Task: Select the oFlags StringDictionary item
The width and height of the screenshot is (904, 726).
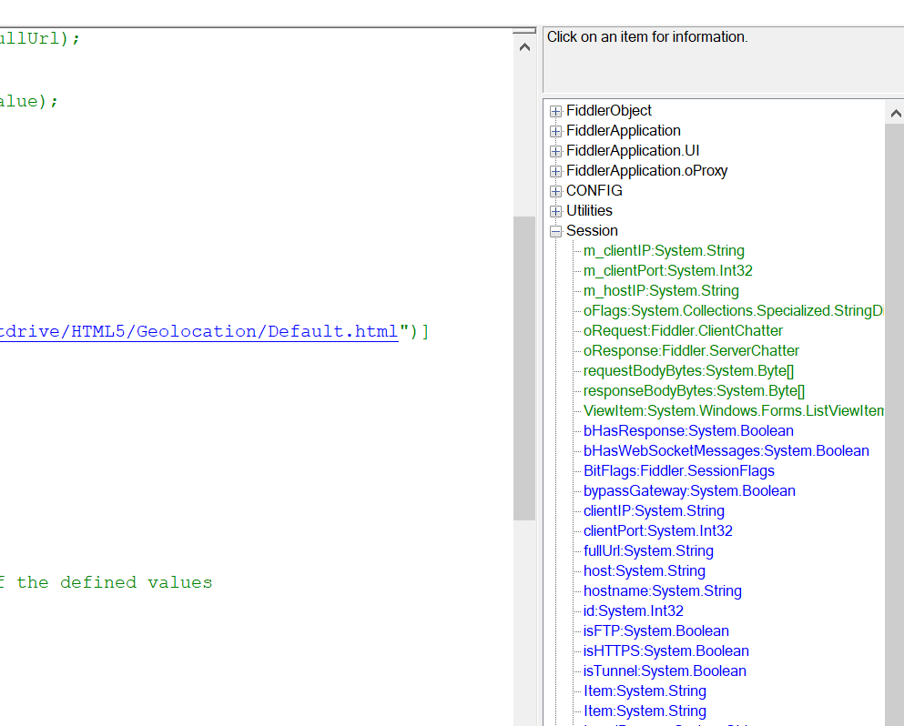Action: coord(734,311)
